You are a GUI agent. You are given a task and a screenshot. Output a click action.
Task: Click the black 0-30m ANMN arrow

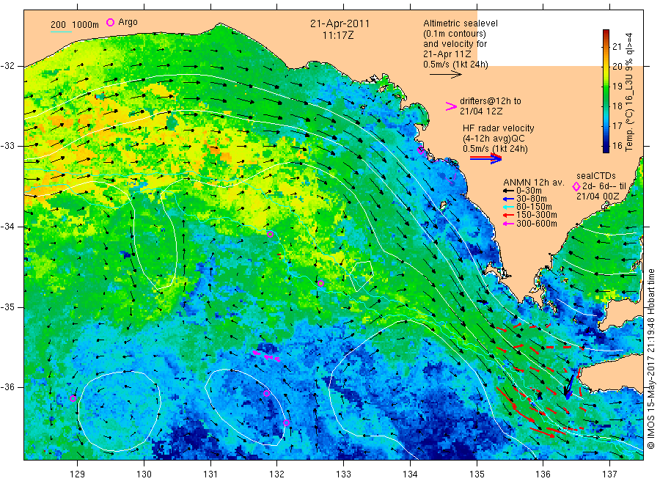(x=508, y=191)
